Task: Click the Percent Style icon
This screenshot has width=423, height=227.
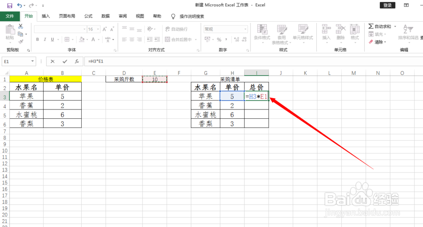Action: (219, 40)
